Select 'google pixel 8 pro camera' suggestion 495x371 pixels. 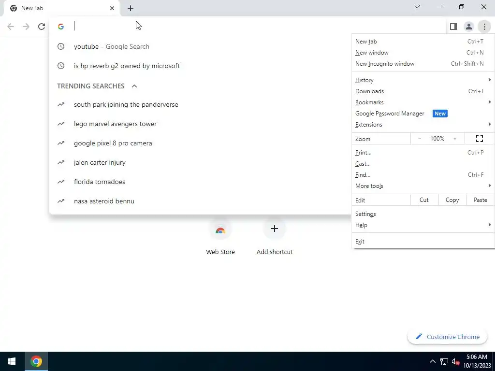[200, 143]
